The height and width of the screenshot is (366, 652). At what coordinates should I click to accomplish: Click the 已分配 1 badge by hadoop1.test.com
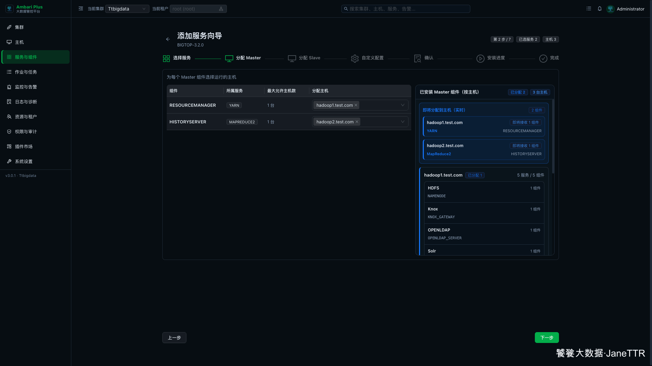click(x=475, y=175)
